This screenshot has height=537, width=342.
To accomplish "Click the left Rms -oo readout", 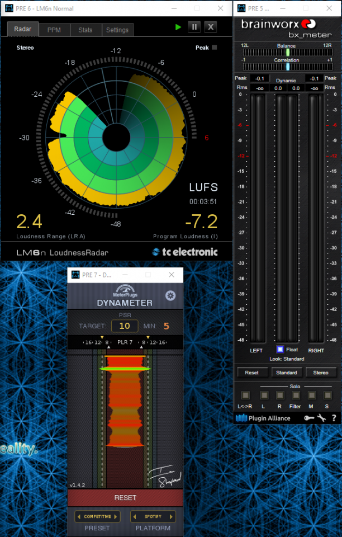I will tap(260, 88).
